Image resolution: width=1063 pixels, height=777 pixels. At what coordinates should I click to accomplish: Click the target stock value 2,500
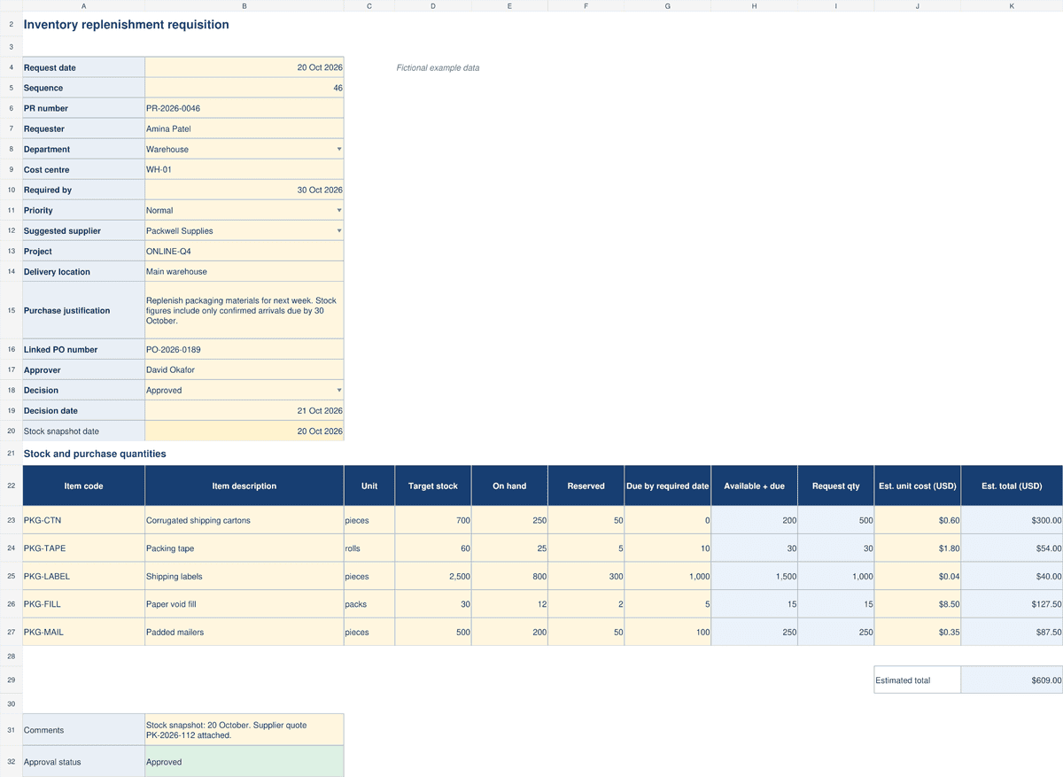point(433,576)
